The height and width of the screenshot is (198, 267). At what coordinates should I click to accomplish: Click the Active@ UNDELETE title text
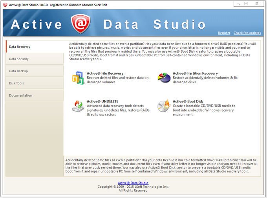pos(102,101)
